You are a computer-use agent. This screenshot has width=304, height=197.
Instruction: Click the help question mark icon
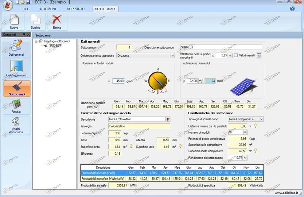point(292,8)
